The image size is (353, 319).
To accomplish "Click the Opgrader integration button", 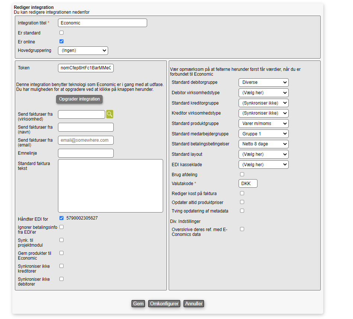I will [x=80, y=99].
